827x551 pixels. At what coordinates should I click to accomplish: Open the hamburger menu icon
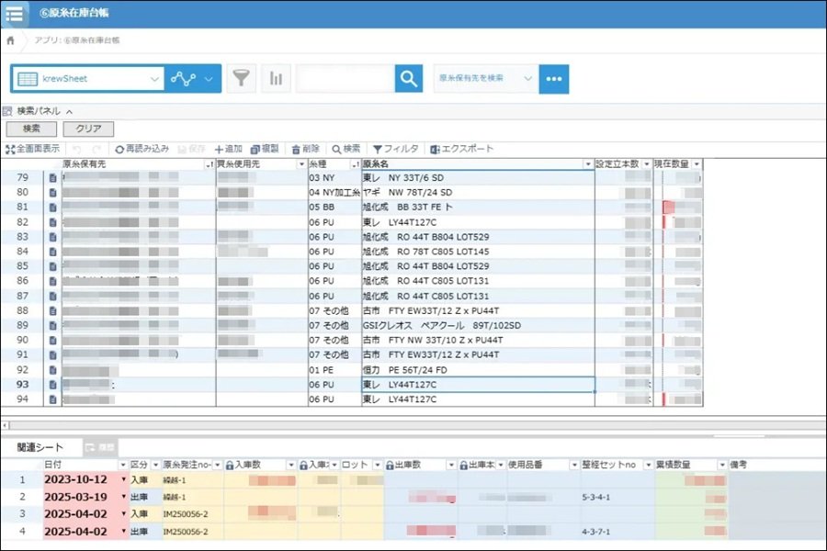[x=14, y=13]
